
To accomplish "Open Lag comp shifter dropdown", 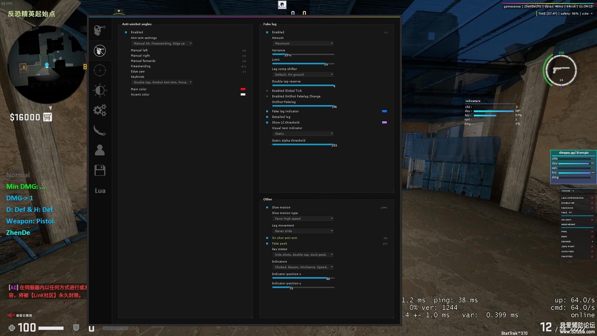I will pos(303,75).
